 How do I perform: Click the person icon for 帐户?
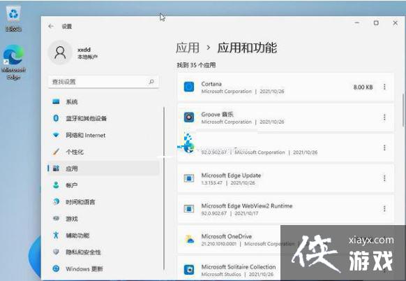[56, 185]
